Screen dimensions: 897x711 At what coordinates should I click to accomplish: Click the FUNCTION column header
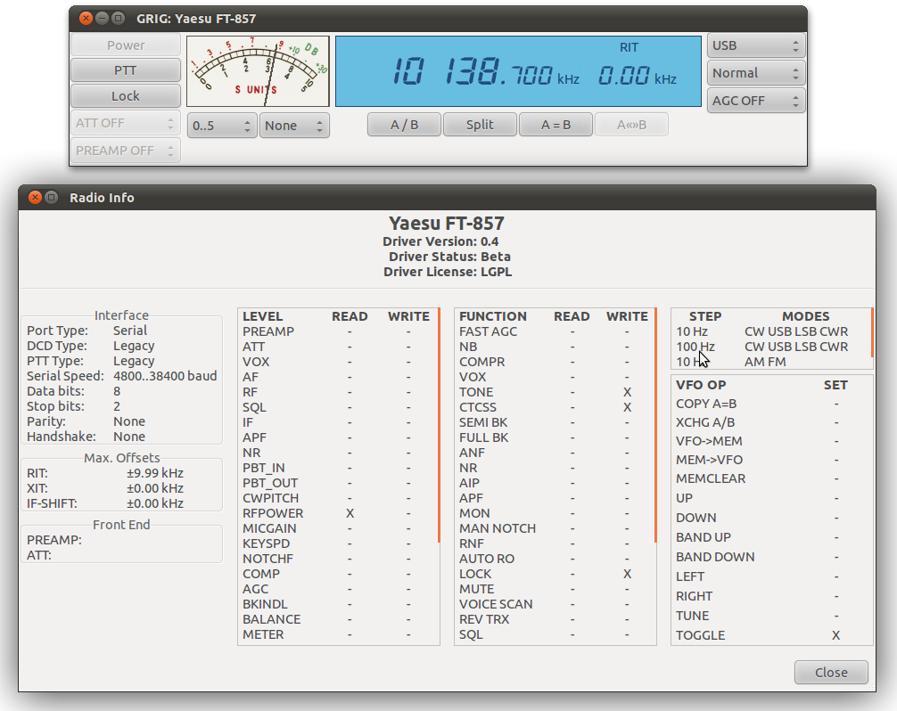pos(493,316)
